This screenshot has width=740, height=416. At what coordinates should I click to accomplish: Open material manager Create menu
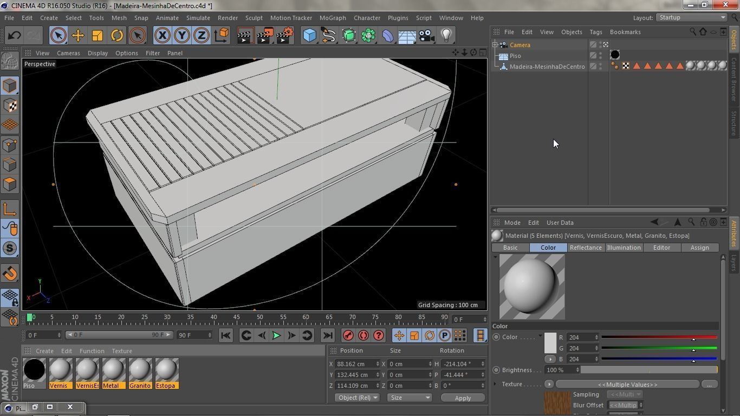tap(44, 351)
